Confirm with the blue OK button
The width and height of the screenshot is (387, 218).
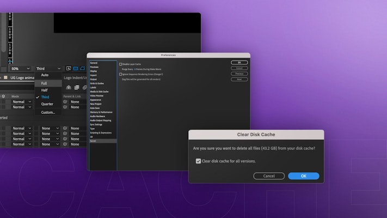[x=303, y=176]
